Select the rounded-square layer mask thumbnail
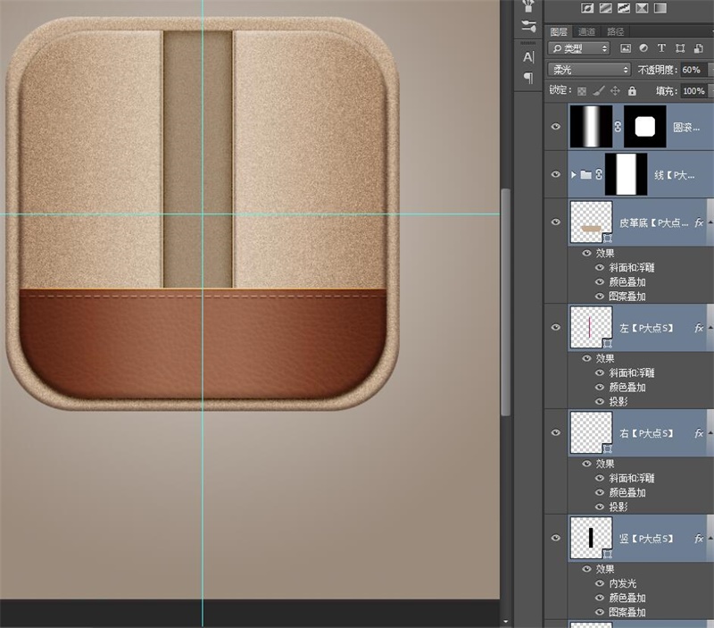The image size is (714, 628). pos(644,127)
